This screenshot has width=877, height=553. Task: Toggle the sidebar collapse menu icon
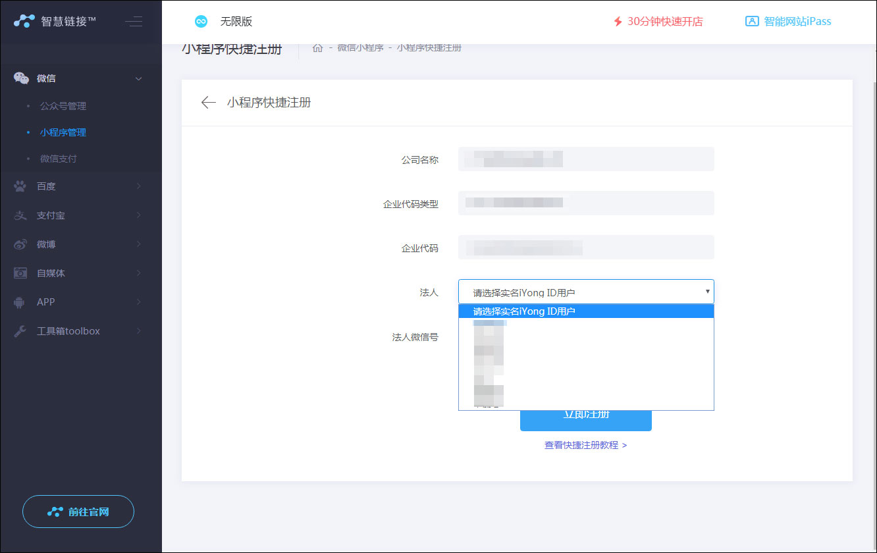pos(134,21)
